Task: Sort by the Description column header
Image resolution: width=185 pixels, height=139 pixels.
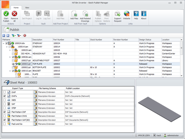Action: pos(42,40)
